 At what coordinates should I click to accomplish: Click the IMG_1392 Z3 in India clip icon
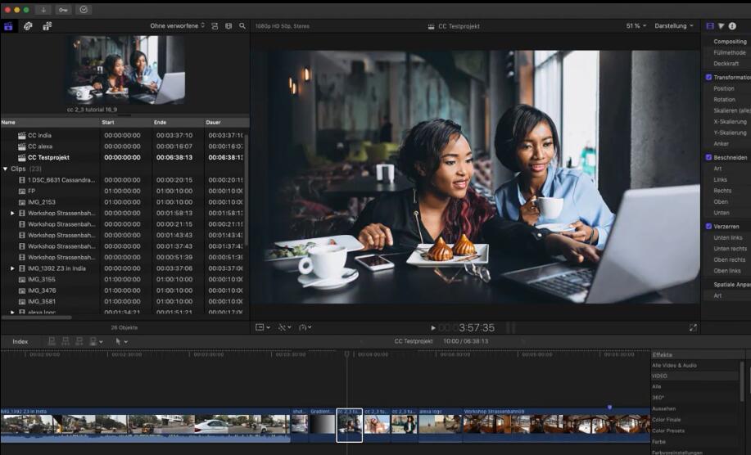coord(21,268)
